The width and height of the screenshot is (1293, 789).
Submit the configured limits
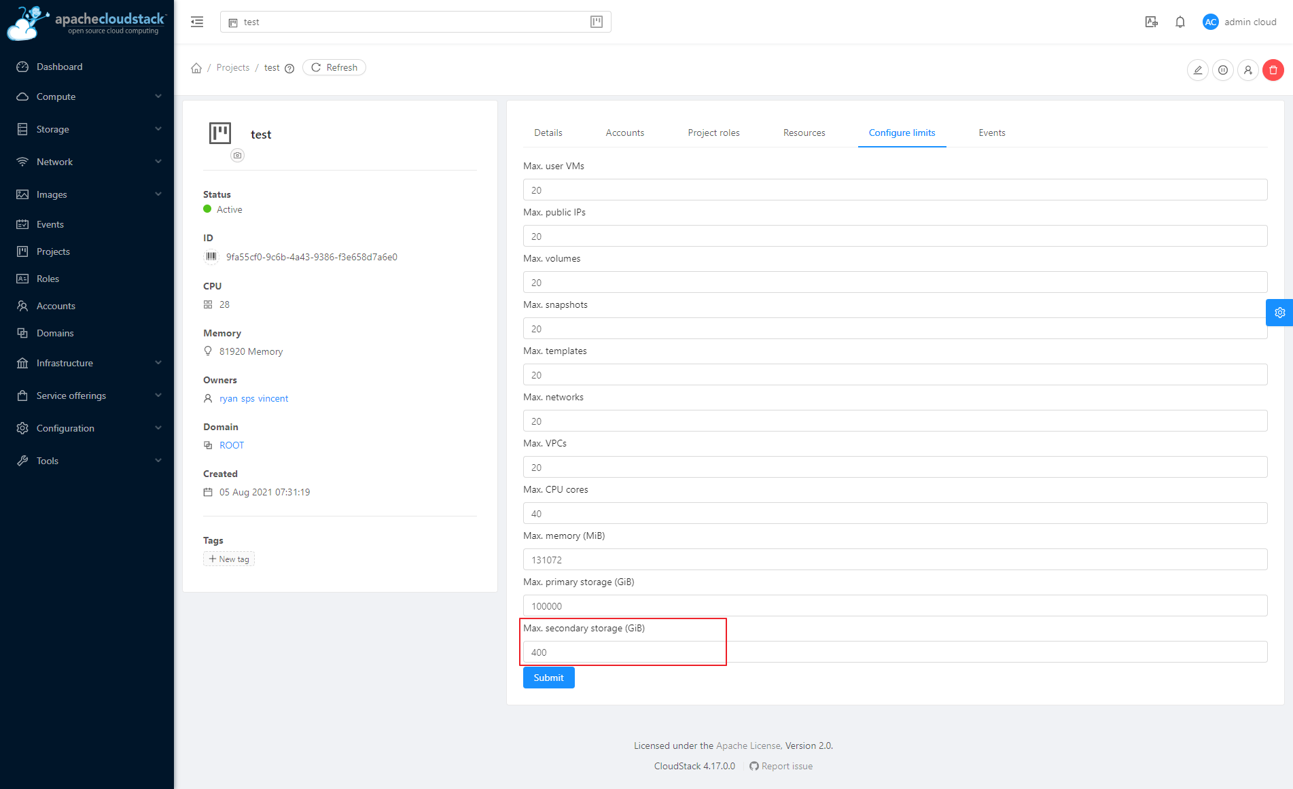point(548,678)
